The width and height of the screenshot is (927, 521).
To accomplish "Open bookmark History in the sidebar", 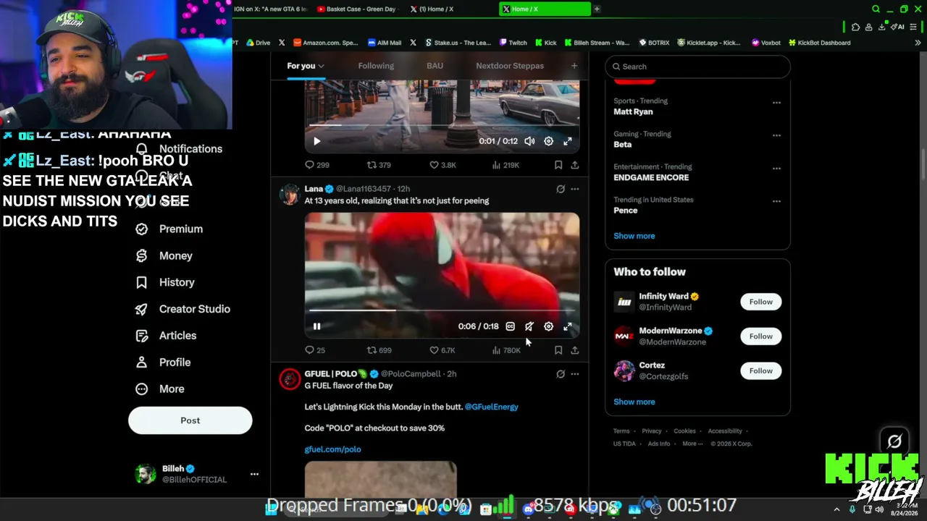I will pyautogui.click(x=165, y=282).
